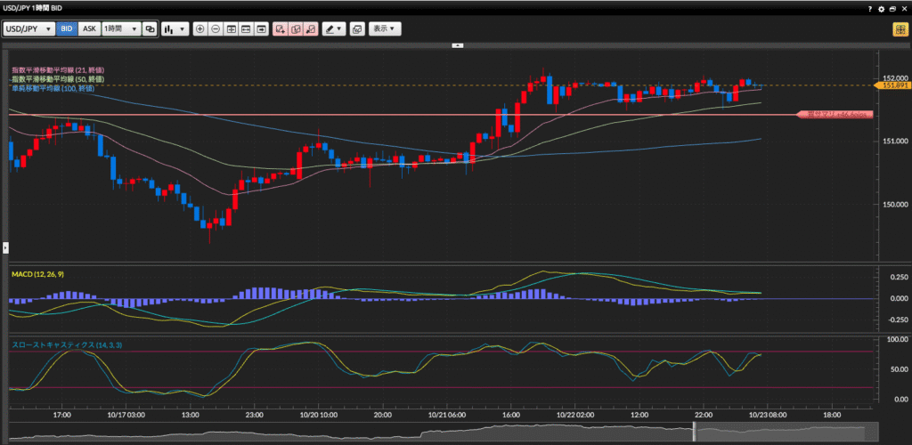Switch price display to ASK
The width and height of the screenshot is (912, 445).
[89, 28]
